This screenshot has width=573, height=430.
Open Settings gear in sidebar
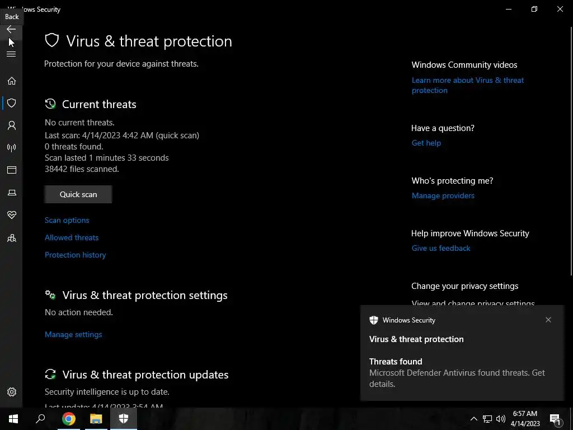pos(11,392)
